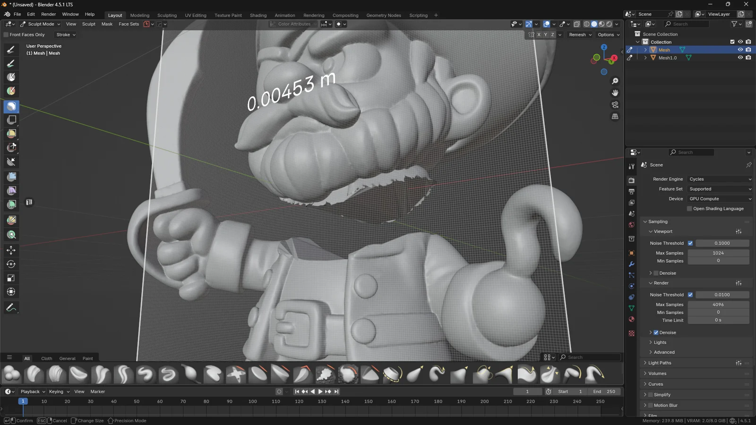The image size is (756, 425).
Task: Open the viewport Options button
Action: pyautogui.click(x=609, y=35)
